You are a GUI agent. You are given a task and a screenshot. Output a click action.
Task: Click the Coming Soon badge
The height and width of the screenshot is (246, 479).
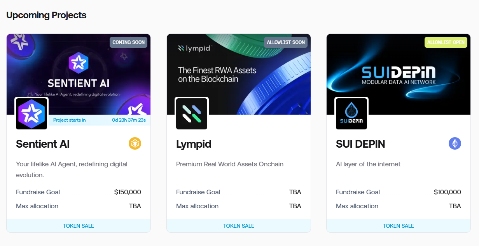coord(128,42)
